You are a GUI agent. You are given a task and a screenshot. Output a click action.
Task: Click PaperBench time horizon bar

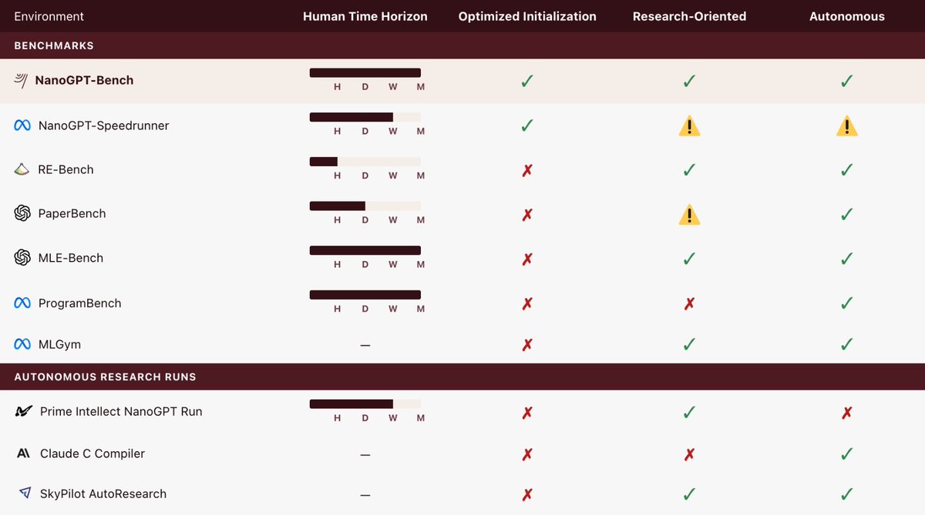[365, 206]
